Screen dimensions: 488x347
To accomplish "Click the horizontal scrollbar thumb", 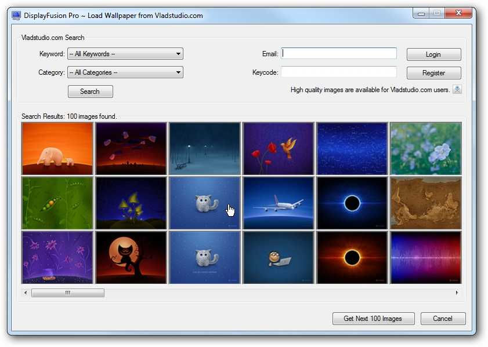I will pos(68,293).
